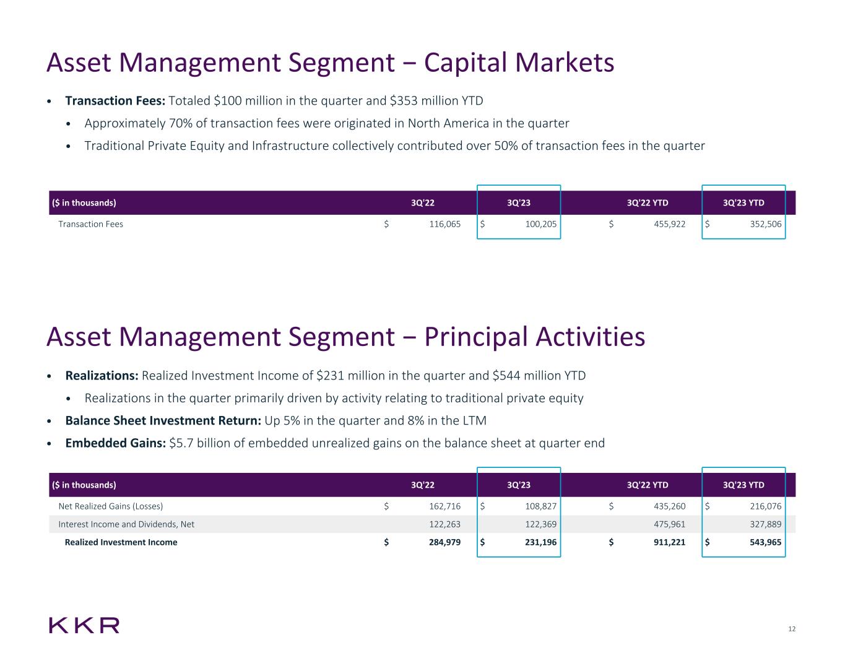Select the Interest Income and Dividends, Net label

(x=126, y=524)
